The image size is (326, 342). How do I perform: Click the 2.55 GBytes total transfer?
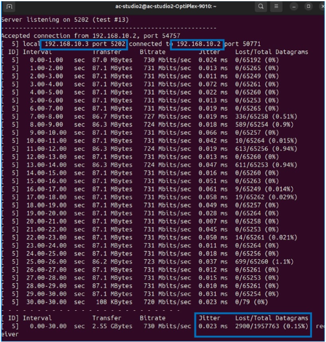pyautogui.click(x=113, y=326)
